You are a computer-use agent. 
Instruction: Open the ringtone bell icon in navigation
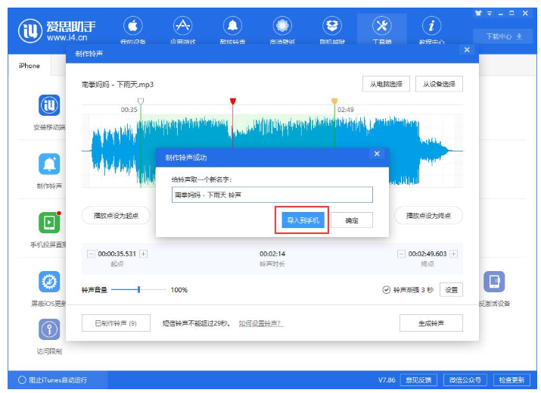point(232,28)
